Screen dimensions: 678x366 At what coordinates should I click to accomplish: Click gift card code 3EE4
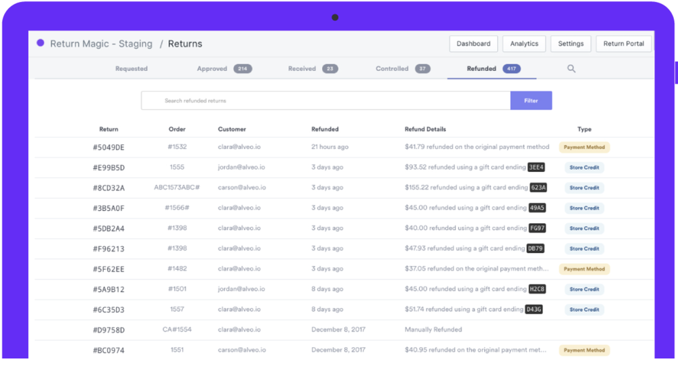point(536,167)
